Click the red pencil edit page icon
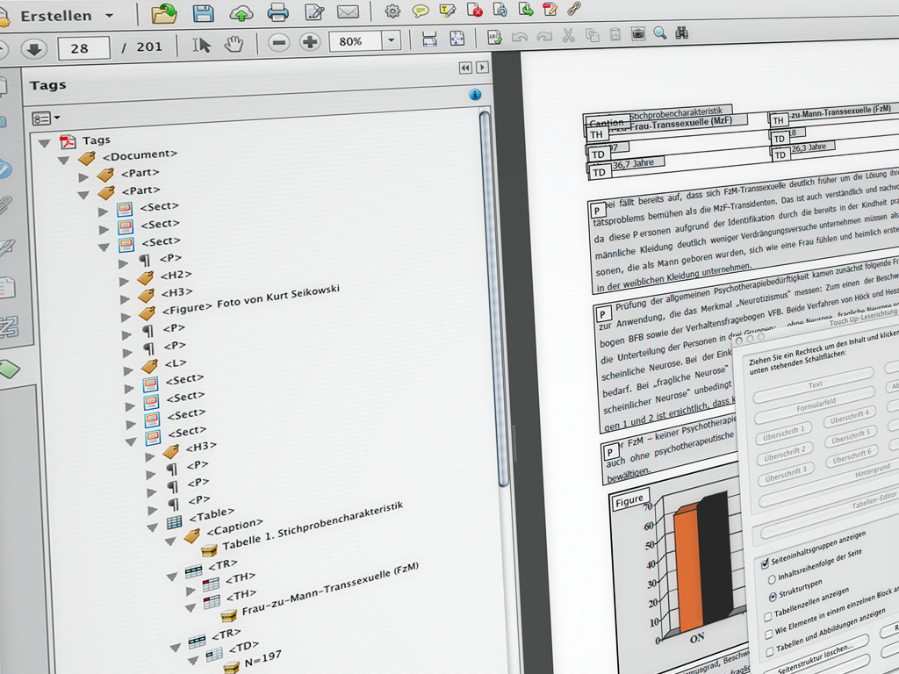Screen dimensions: 899x674 click(550, 8)
